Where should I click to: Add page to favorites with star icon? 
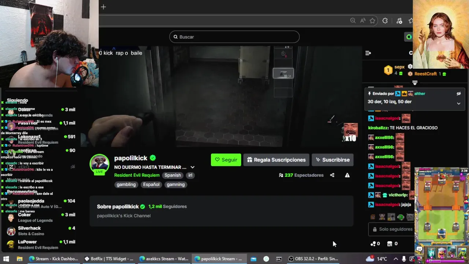coord(373,21)
